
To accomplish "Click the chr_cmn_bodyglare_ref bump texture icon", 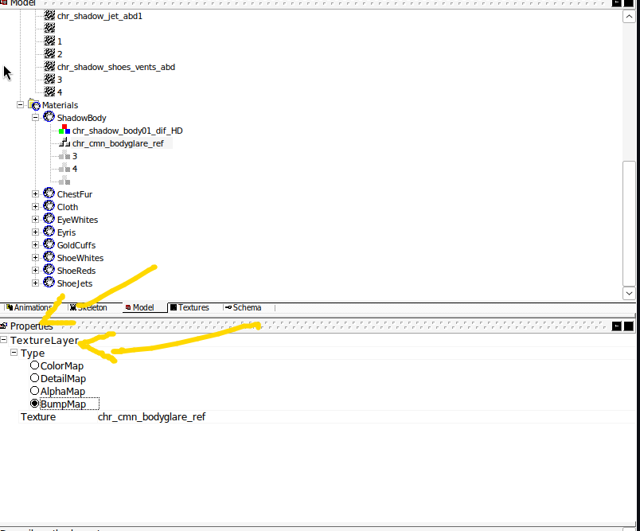I will coord(64,143).
